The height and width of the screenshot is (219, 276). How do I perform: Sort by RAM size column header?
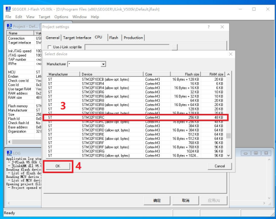point(213,74)
